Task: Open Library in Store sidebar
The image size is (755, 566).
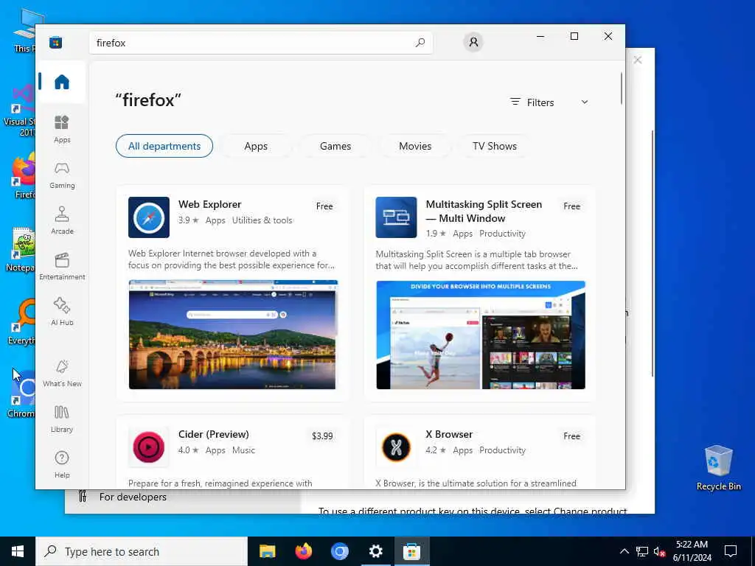Action: pos(62,419)
